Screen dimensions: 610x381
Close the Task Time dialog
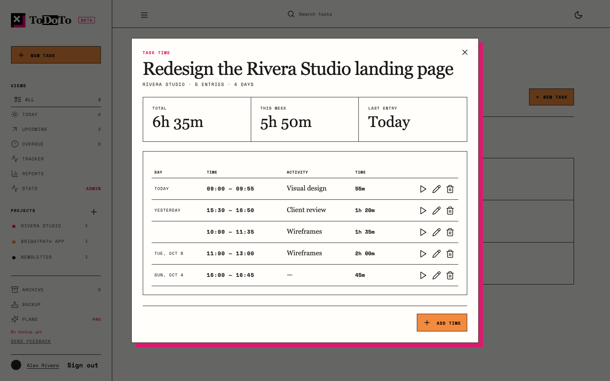(x=465, y=52)
